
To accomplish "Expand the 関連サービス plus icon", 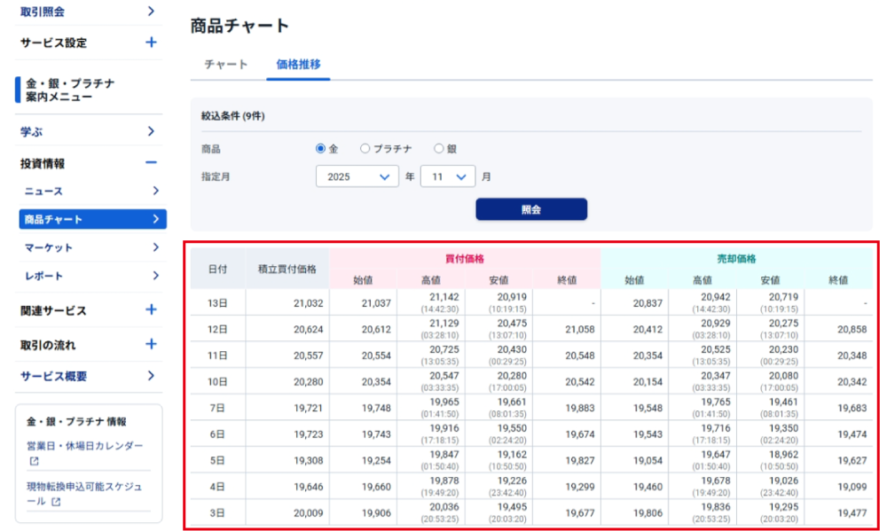I will [151, 310].
